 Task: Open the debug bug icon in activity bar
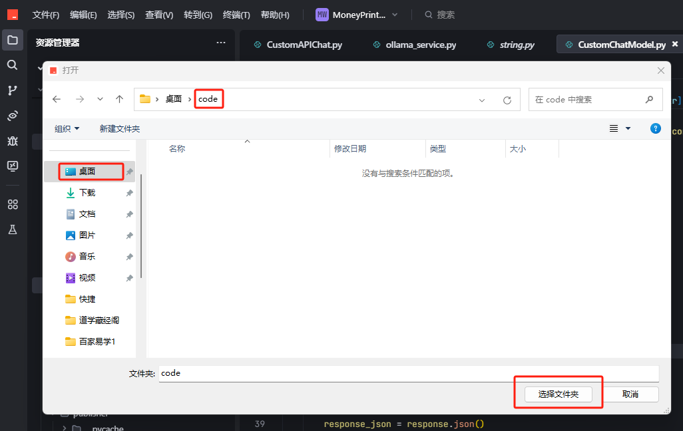pyautogui.click(x=13, y=140)
